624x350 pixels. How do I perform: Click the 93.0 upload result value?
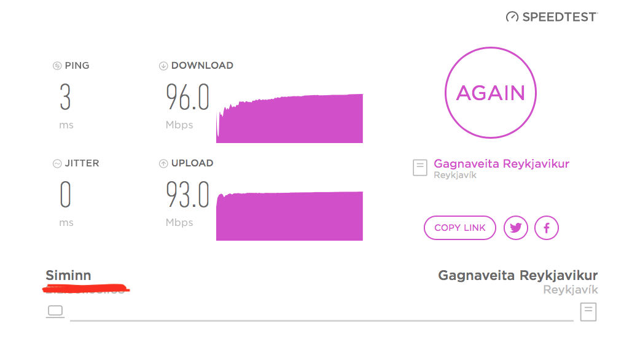pyautogui.click(x=187, y=195)
